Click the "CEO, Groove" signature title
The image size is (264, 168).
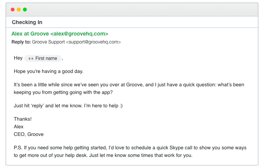click(x=29, y=134)
